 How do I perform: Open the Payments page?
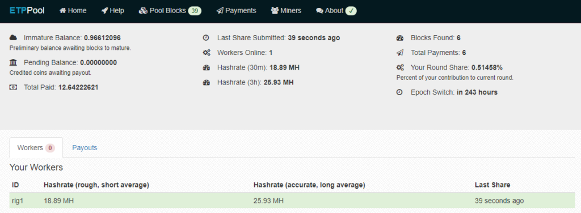pyautogui.click(x=237, y=11)
